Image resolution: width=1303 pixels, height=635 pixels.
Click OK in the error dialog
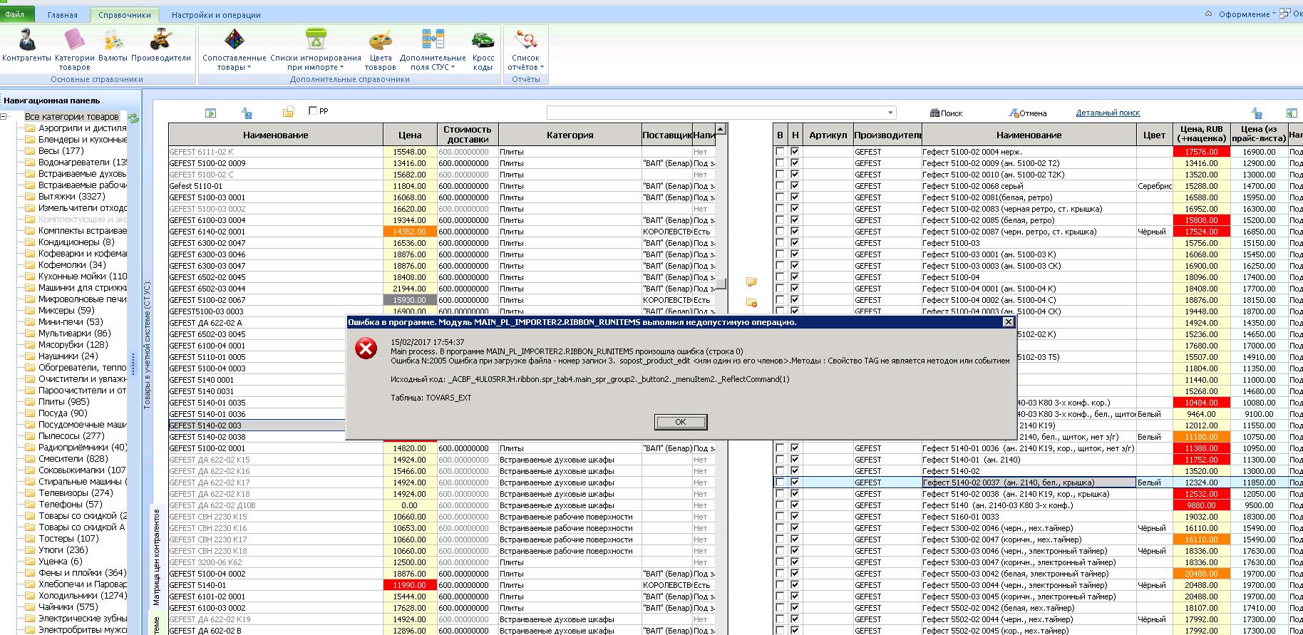681,422
